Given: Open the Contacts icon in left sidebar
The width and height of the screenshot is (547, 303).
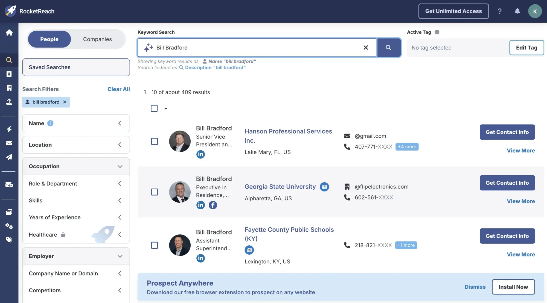Looking at the screenshot, I should point(9,74).
